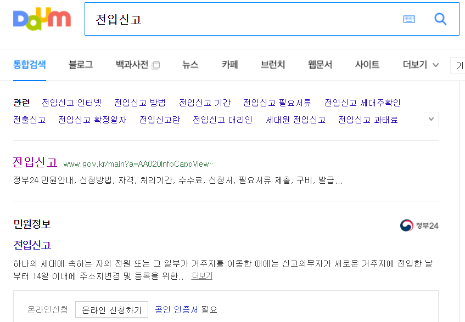Switch to the 뉴스 tab
The height and width of the screenshot is (322, 465).
coord(190,65)
